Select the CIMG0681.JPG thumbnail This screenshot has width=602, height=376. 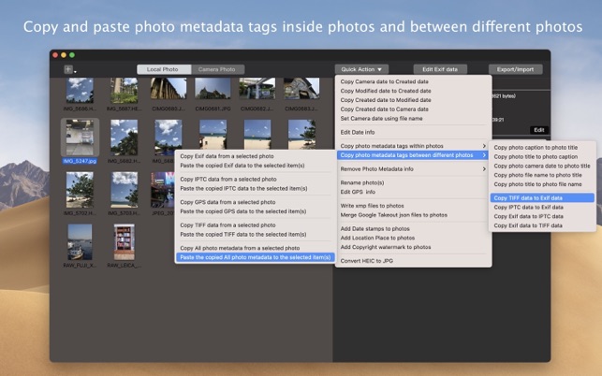click(x=213, y=88)
